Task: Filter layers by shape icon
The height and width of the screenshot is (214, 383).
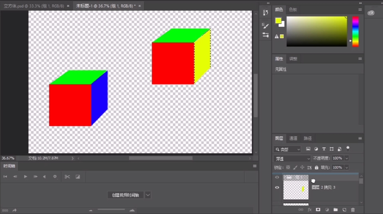Action: tap(332, 149)
